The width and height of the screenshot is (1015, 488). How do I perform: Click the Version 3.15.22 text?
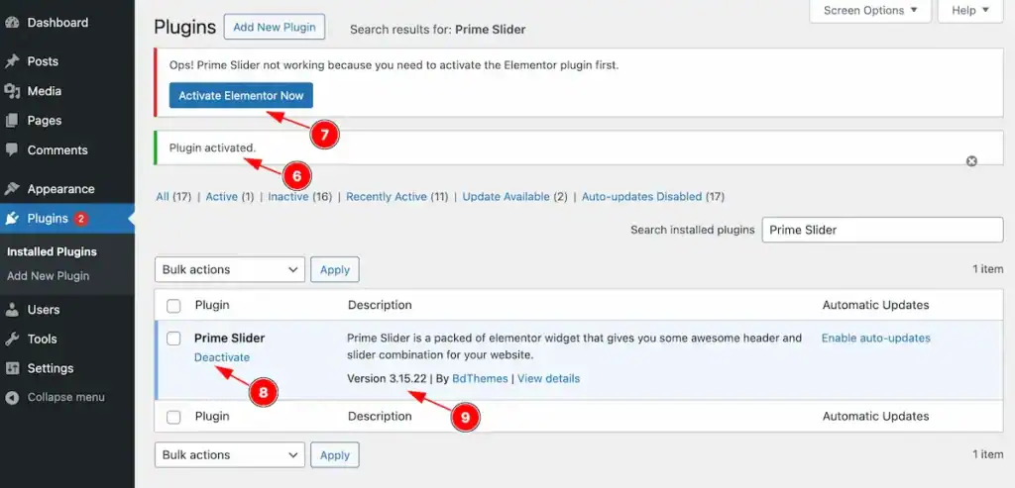coord(388,379)
